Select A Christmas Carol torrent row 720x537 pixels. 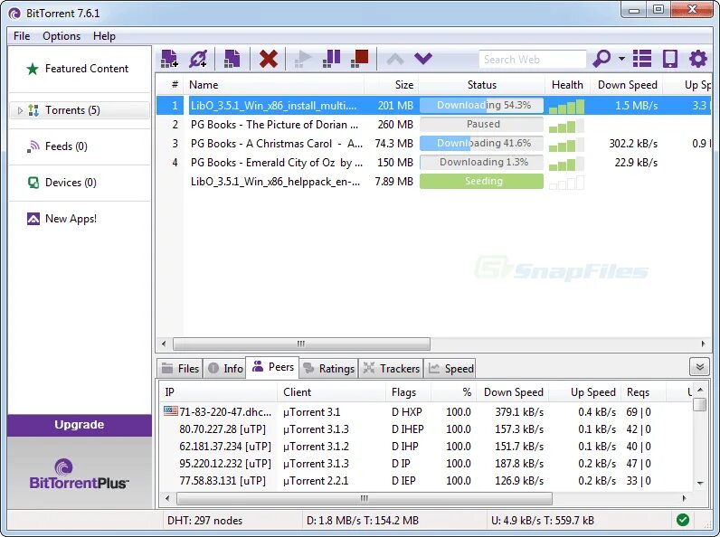click(x=433, y=144)
